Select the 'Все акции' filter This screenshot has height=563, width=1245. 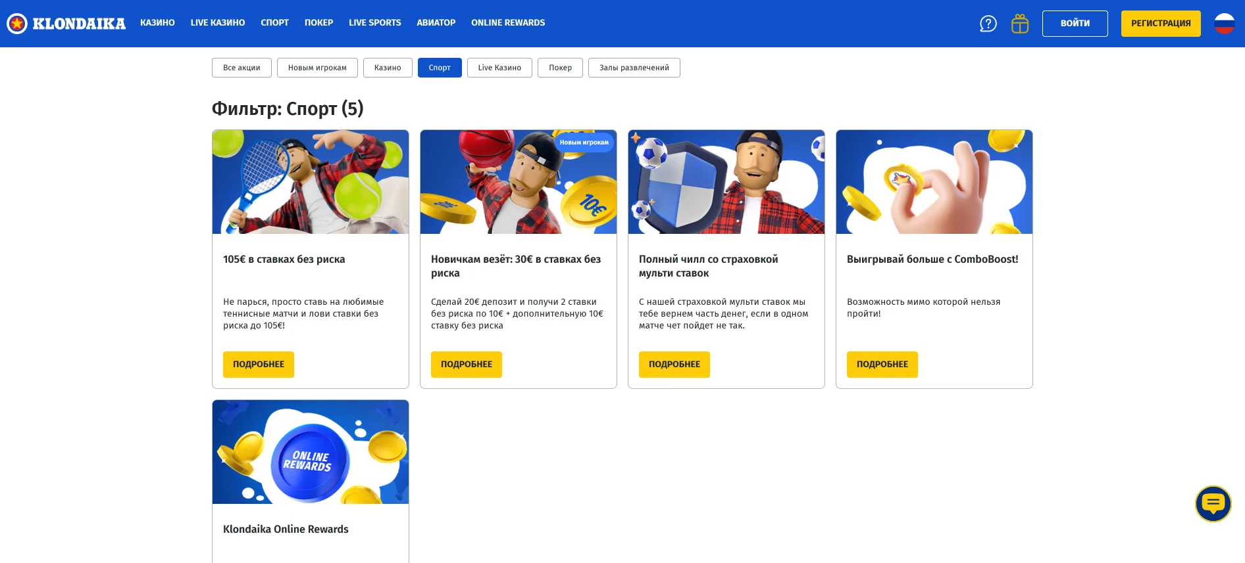coord(241,68)
